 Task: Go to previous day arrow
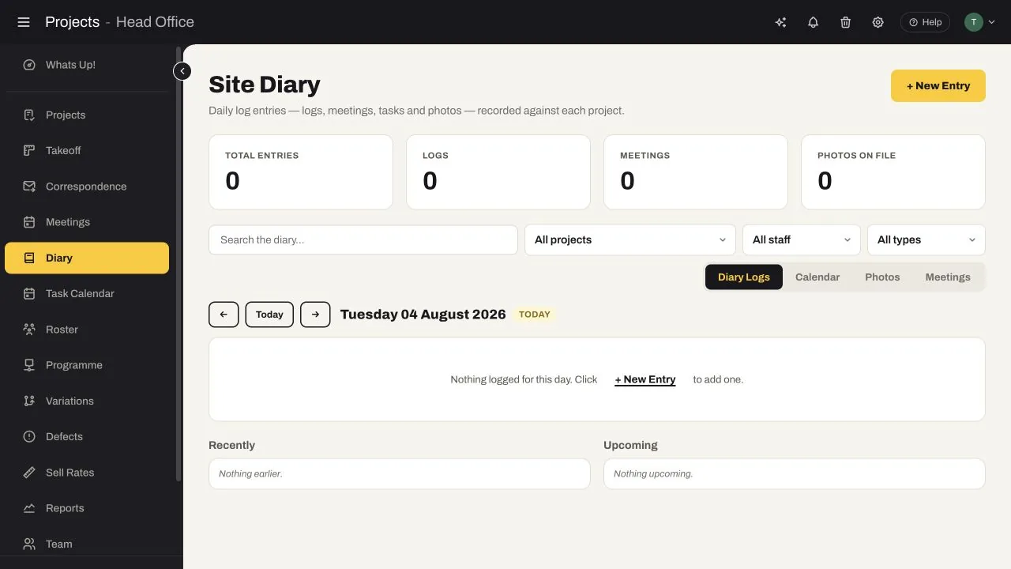[224, 315]
